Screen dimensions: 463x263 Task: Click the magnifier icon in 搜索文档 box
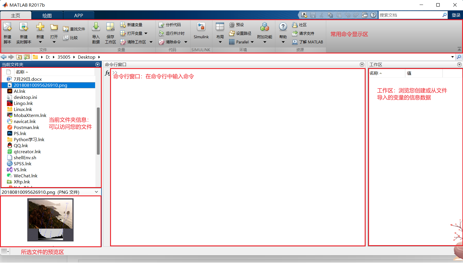click(445, 15)
